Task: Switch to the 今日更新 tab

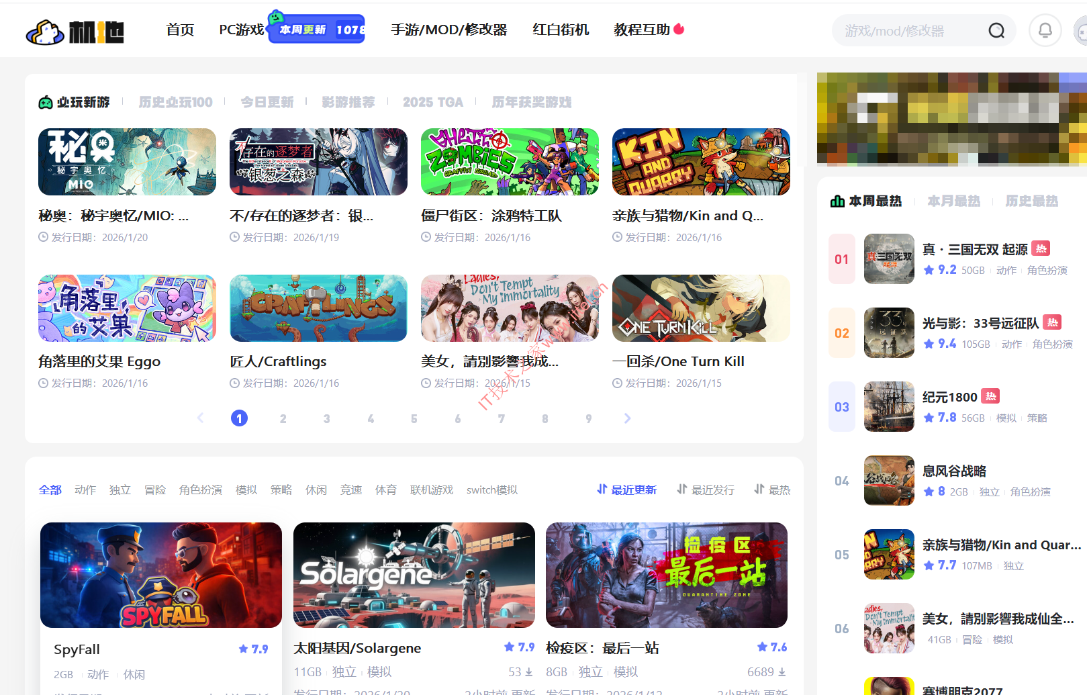Action: (267, 102)
